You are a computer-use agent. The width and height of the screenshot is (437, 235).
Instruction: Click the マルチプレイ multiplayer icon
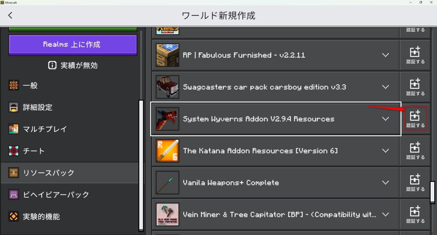pyautogui.click(x=14, y=129)
